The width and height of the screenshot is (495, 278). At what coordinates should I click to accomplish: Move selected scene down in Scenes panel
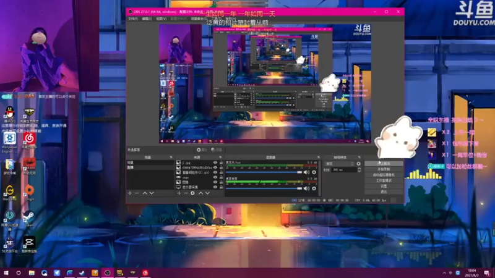152,193
